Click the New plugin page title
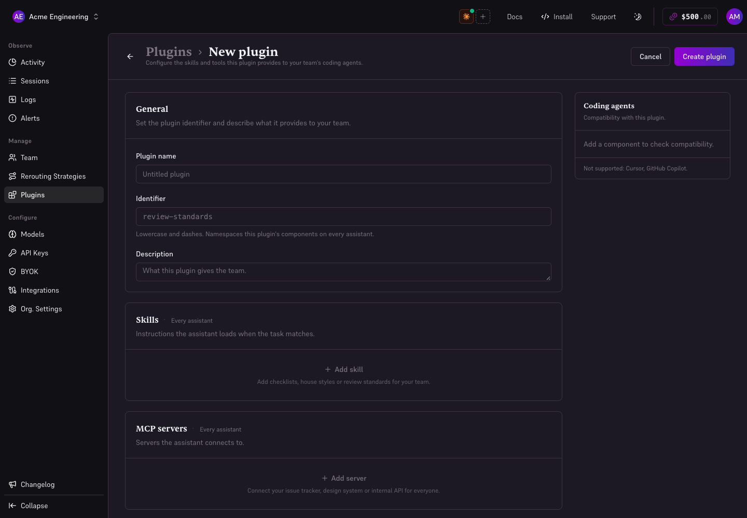The width and height of the screenshot is (747, 518). [x=243, y=52]
